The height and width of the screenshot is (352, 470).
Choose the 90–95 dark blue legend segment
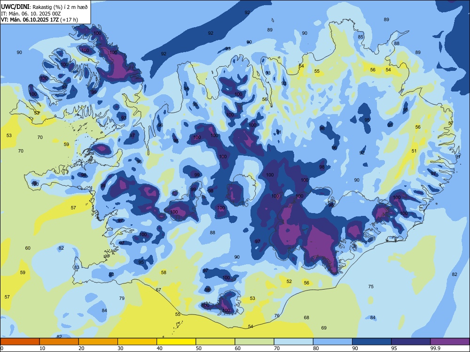click(x=372, y=342)
